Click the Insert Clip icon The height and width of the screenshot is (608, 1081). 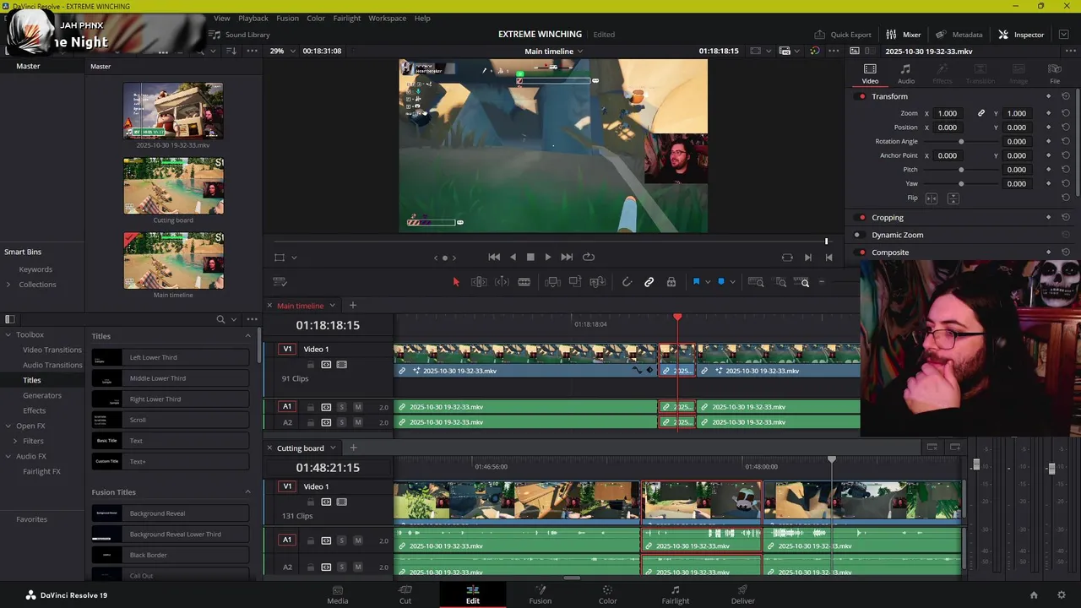tap(552, 282)
